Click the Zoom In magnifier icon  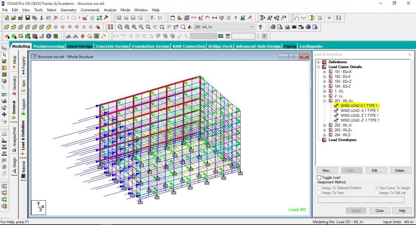134,27
